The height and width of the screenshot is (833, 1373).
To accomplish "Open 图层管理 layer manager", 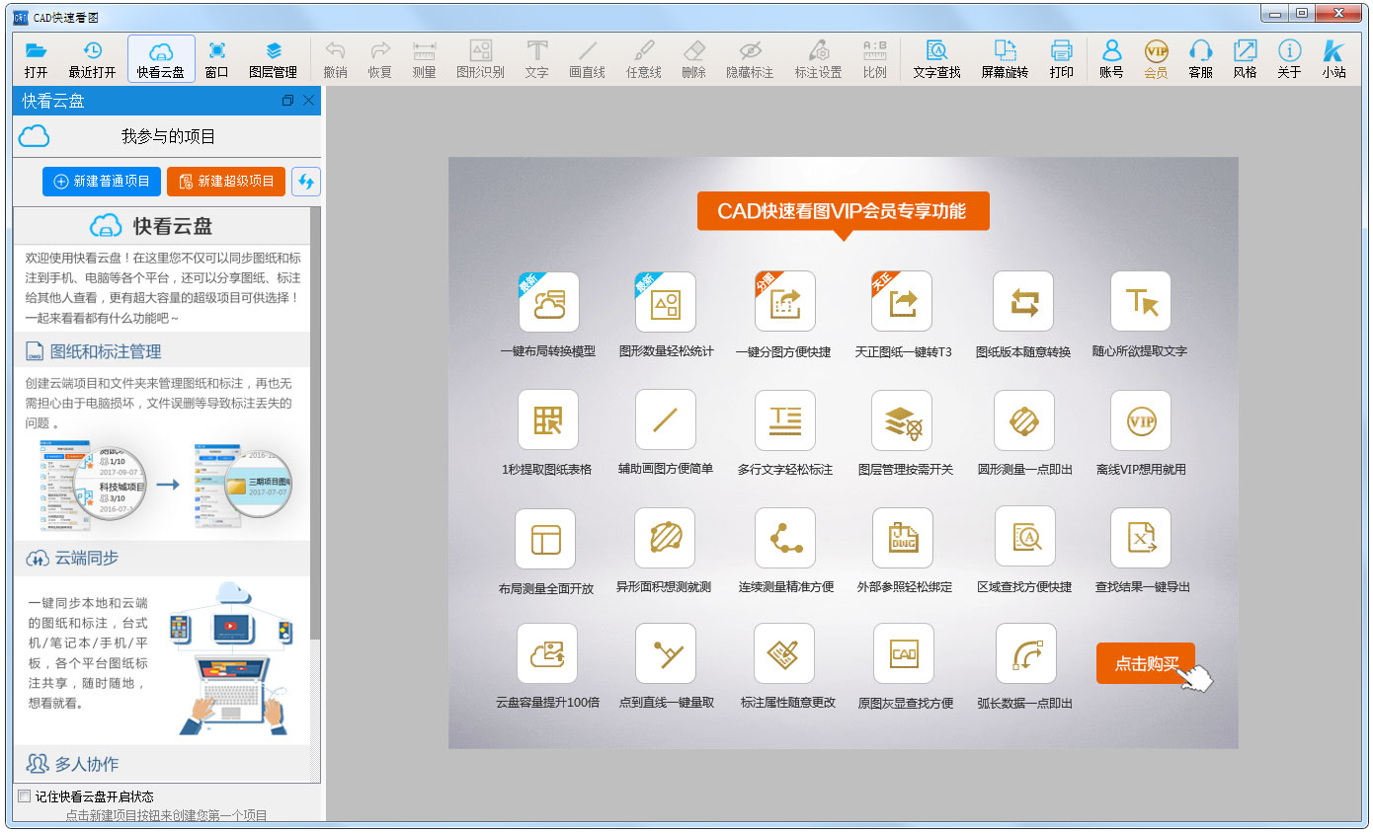I will (x=273, y=60).
